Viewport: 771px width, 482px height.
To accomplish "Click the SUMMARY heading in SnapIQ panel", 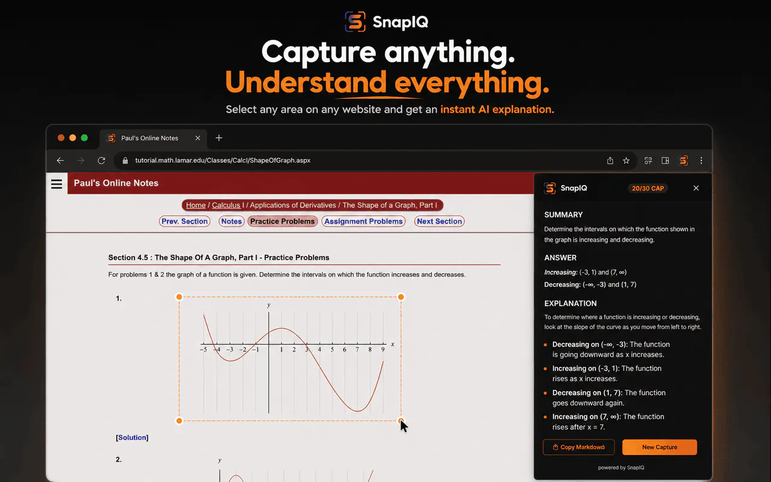I will (563, 214).
